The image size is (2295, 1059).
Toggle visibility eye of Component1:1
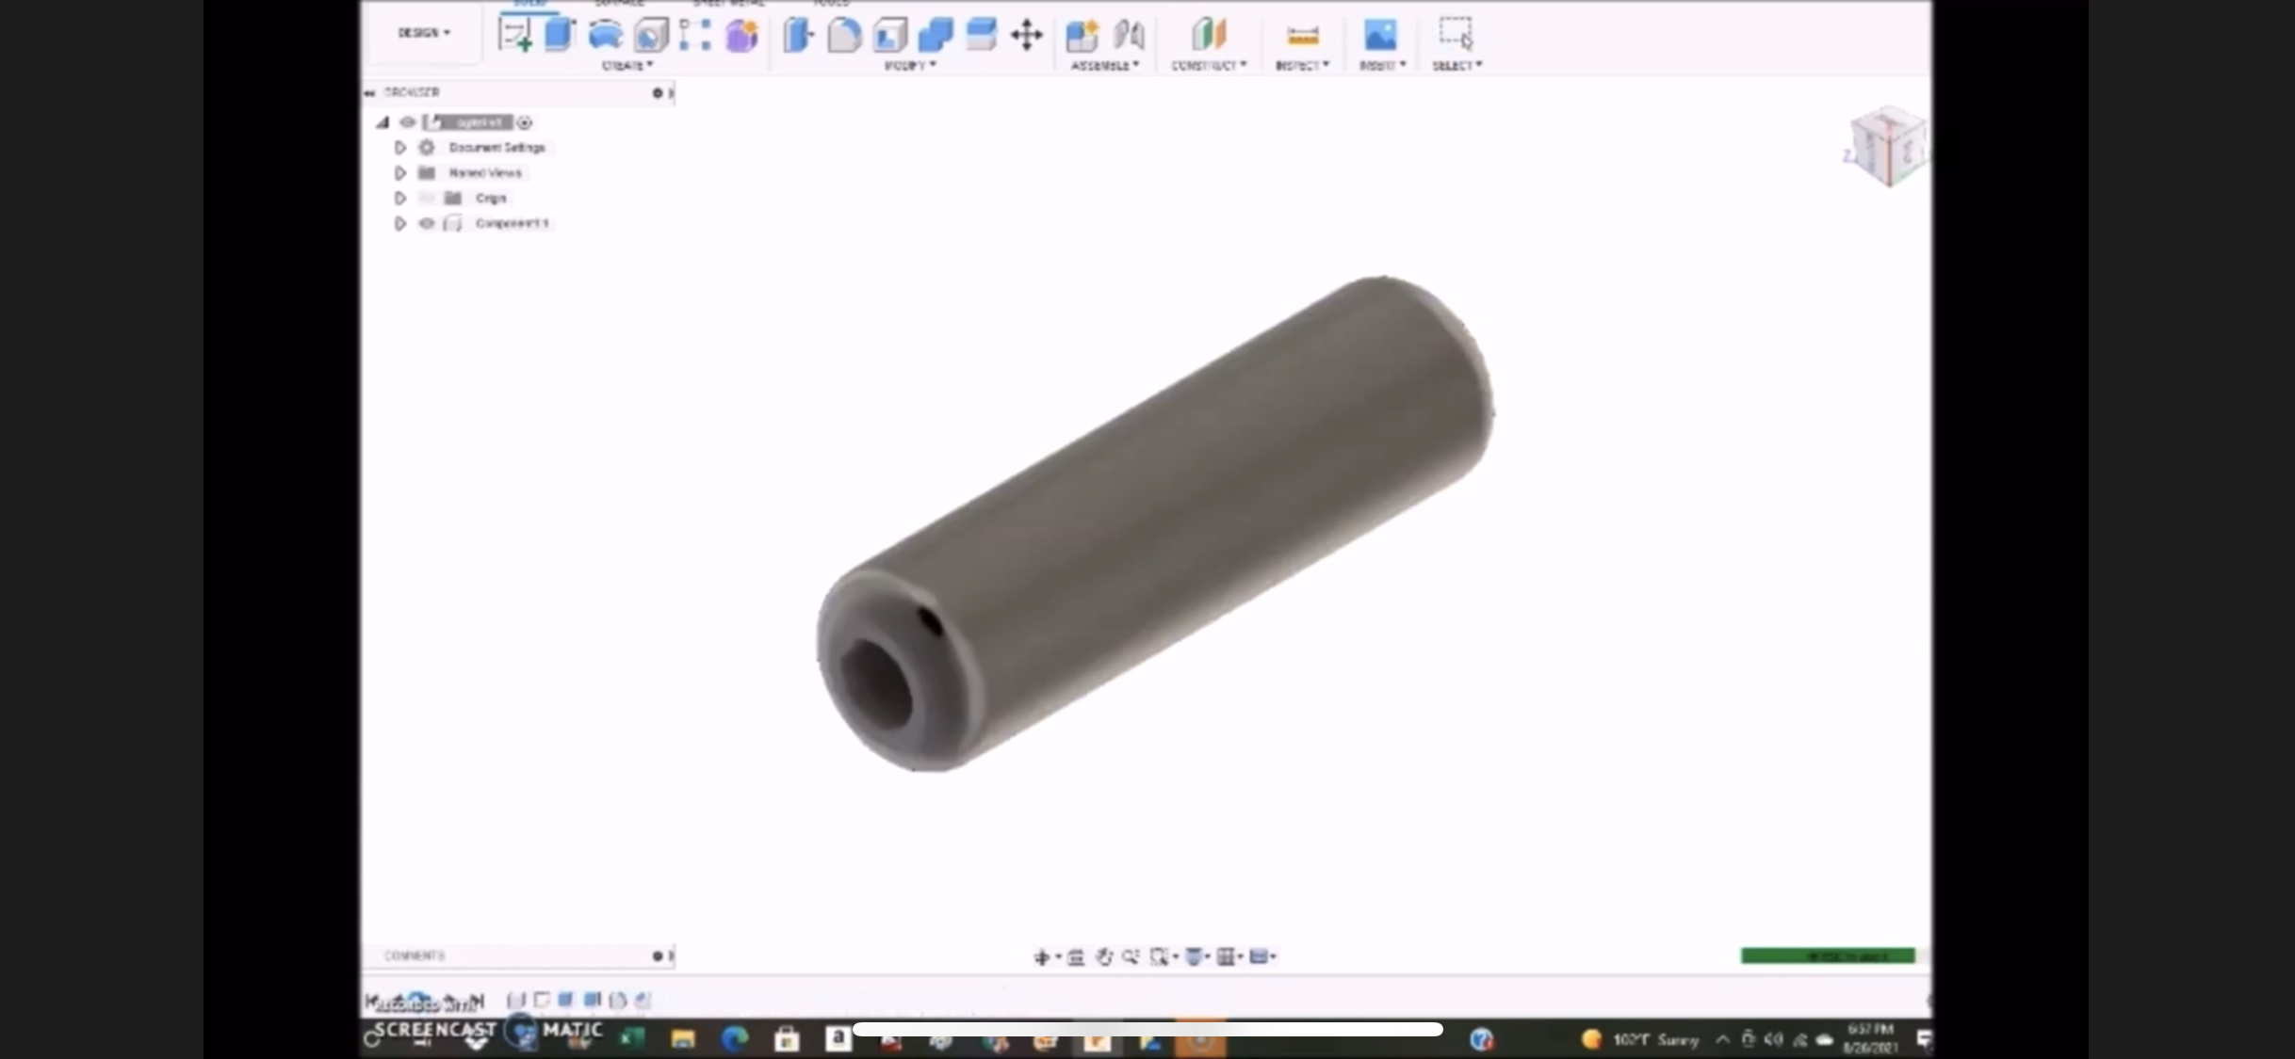click(427, 223)
